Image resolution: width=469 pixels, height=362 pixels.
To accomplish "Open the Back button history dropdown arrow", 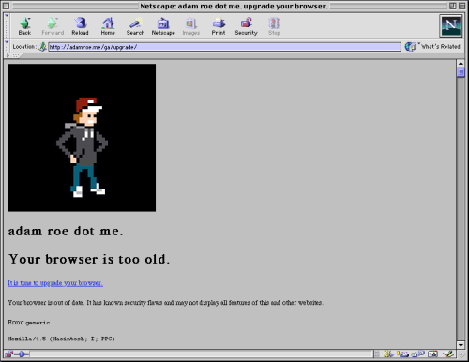I will pyautogui.click(x=30, y=20).
